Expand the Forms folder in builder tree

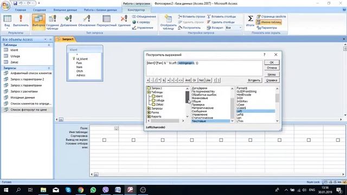(x=149, y=113)
